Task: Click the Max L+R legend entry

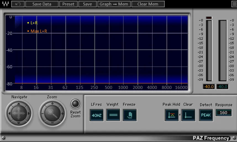Action: [x=37, y=31]
